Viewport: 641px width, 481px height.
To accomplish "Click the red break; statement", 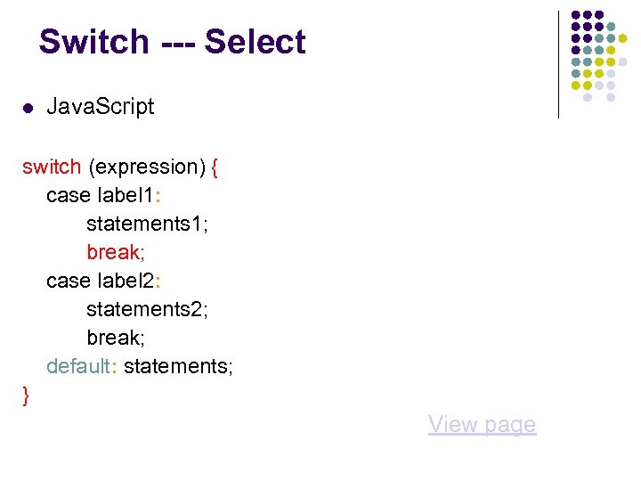I will point(116,252).
